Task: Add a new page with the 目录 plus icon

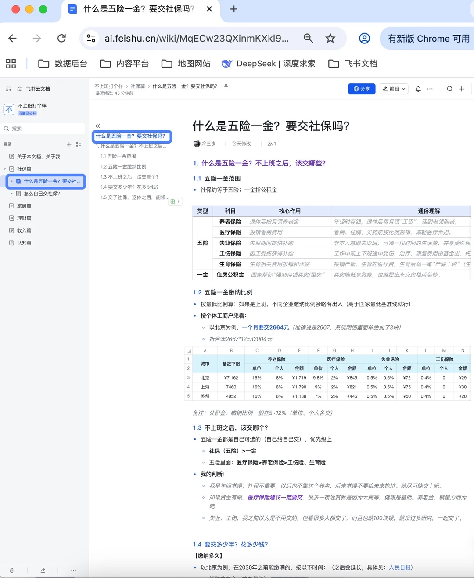Action: click(x=69, y=144)
